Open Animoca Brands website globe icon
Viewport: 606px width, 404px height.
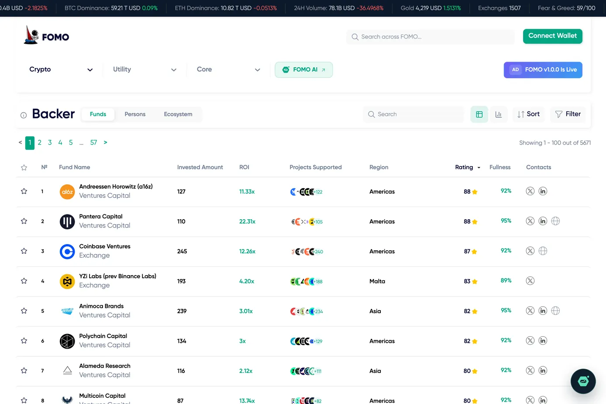pos(555,311)
